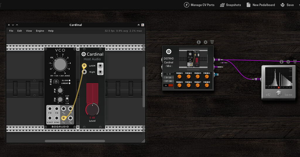Click the PARAM 8 knob
300x157 pixels.
pyautogui.click(x=207, y=86)
